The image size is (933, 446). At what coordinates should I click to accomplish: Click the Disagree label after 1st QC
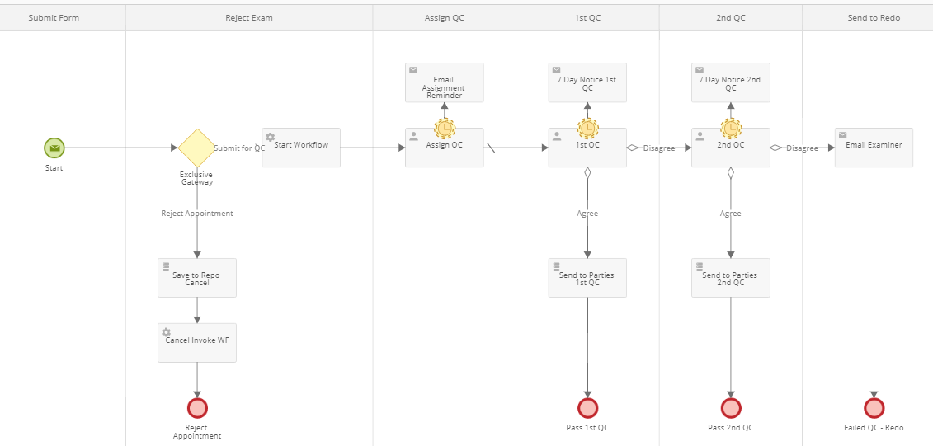pos(658,148)
